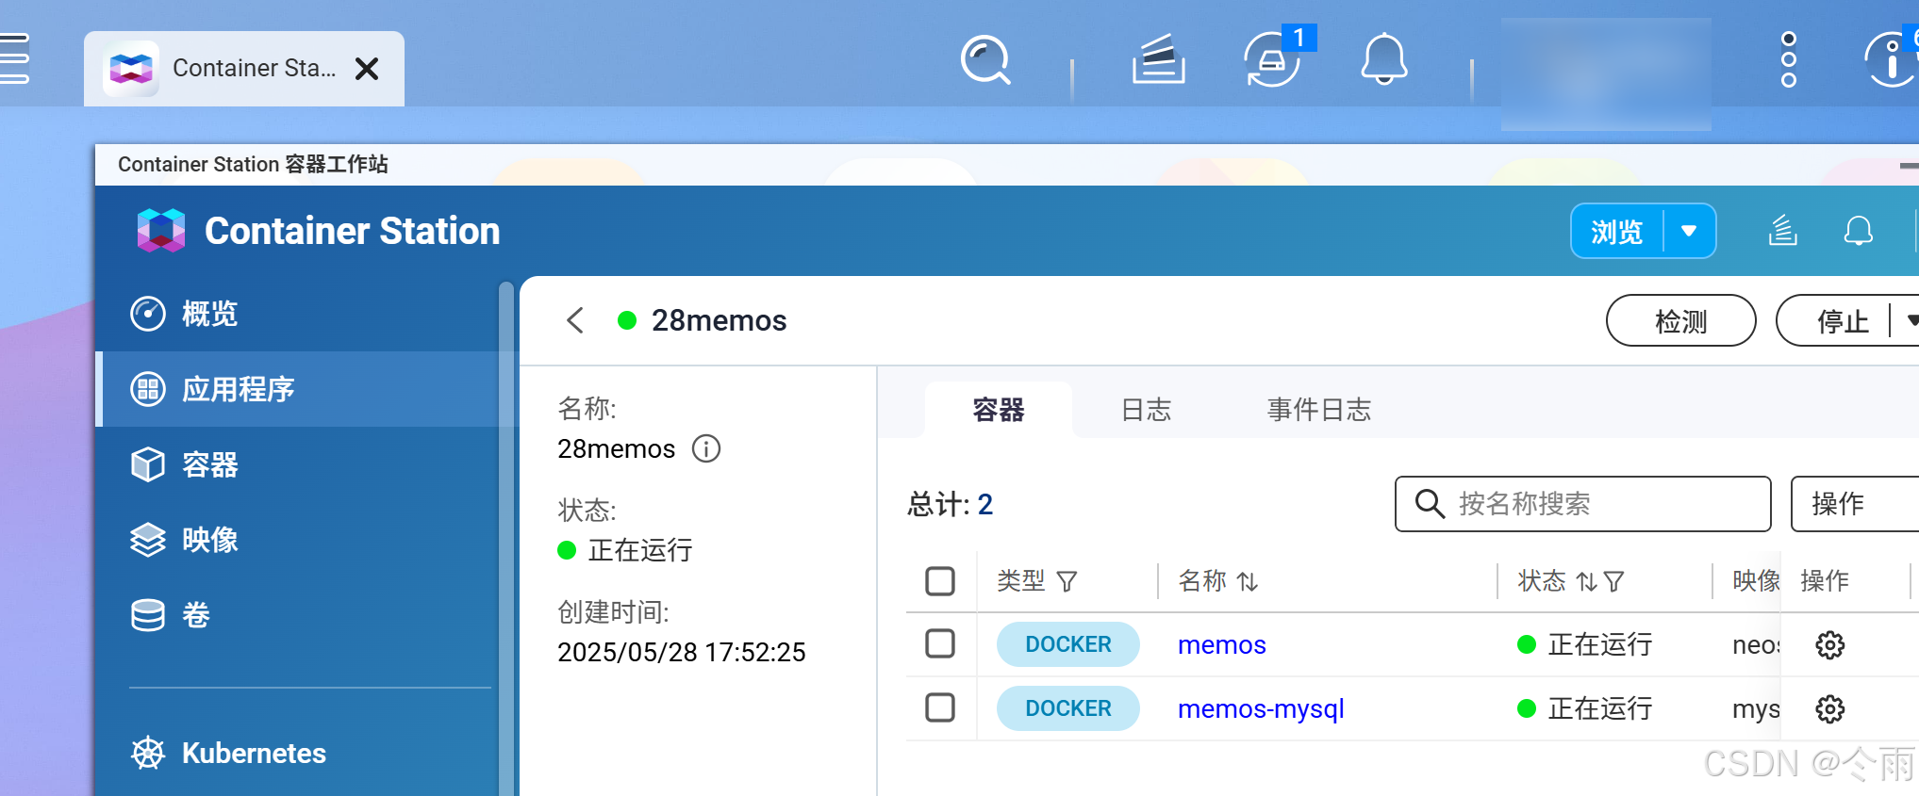Check the checkbox for the memos-mysql row
The image size is (1919, 796).
940,707
